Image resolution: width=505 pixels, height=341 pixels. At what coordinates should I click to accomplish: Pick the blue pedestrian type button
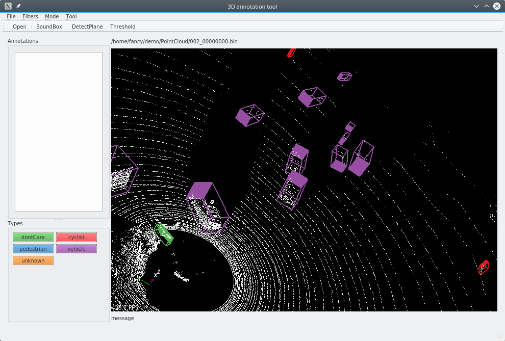33,249
